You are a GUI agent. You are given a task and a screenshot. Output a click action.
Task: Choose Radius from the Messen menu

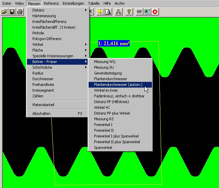coord(57,73)
